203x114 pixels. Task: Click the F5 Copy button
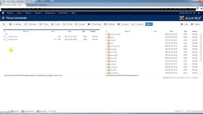(68, 24)
